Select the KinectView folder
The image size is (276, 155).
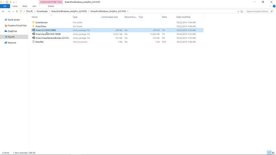pos(41,26)
